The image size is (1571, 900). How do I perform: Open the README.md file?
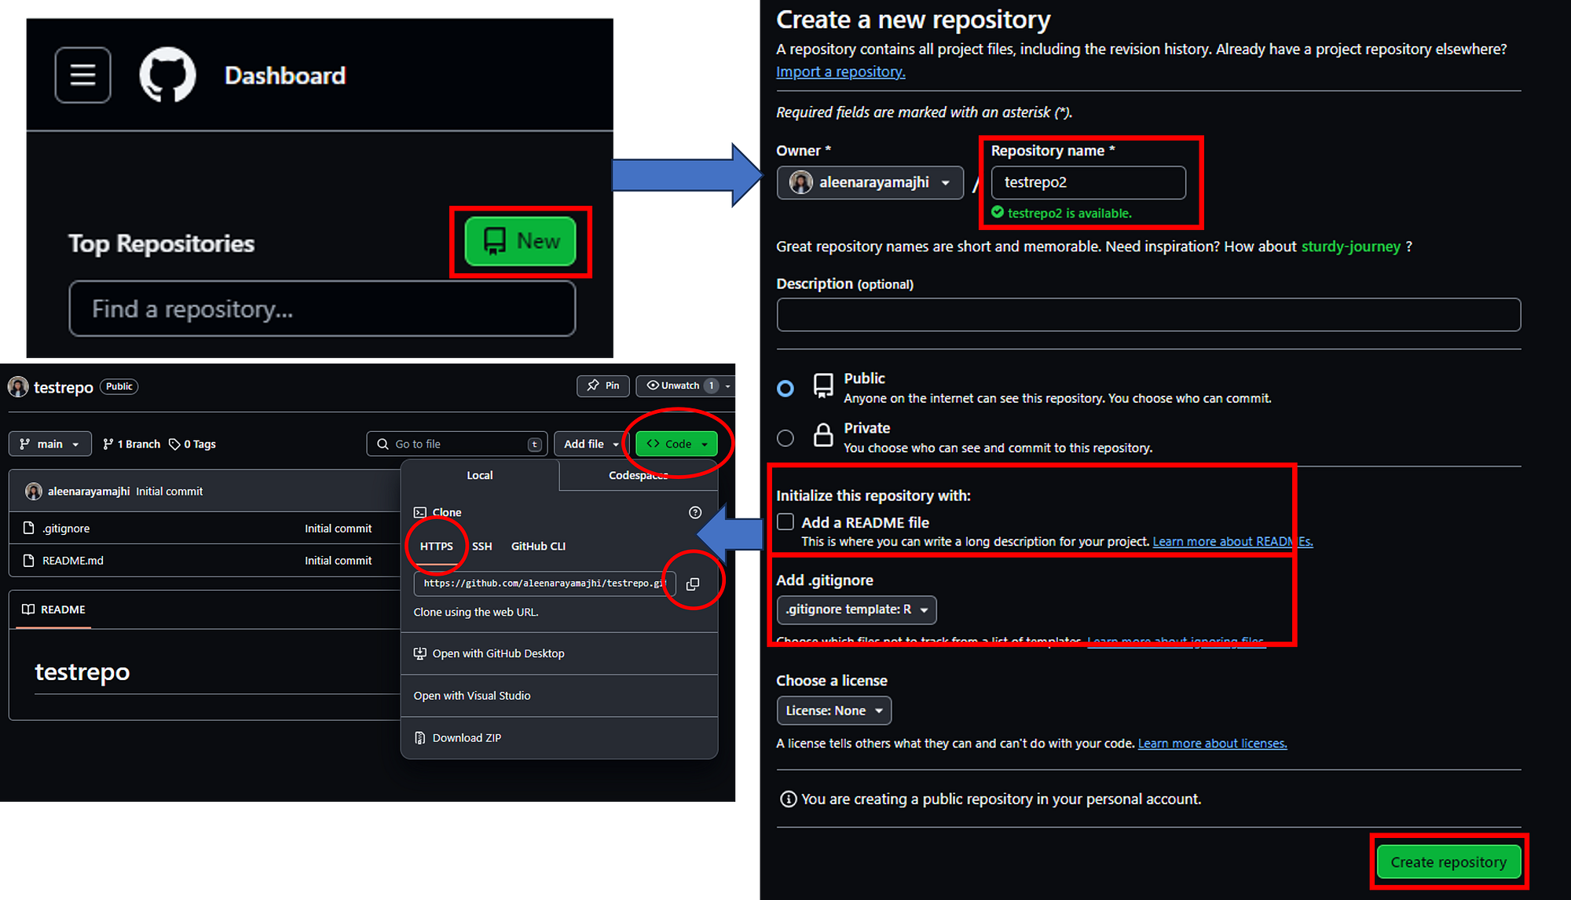pos(73,561)
